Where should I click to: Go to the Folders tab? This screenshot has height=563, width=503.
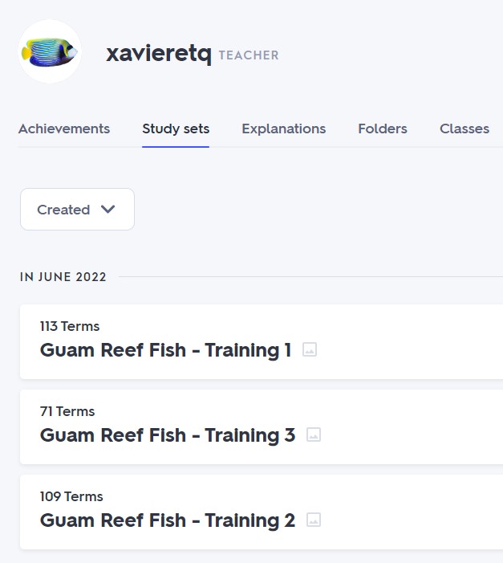coord(383,129)
